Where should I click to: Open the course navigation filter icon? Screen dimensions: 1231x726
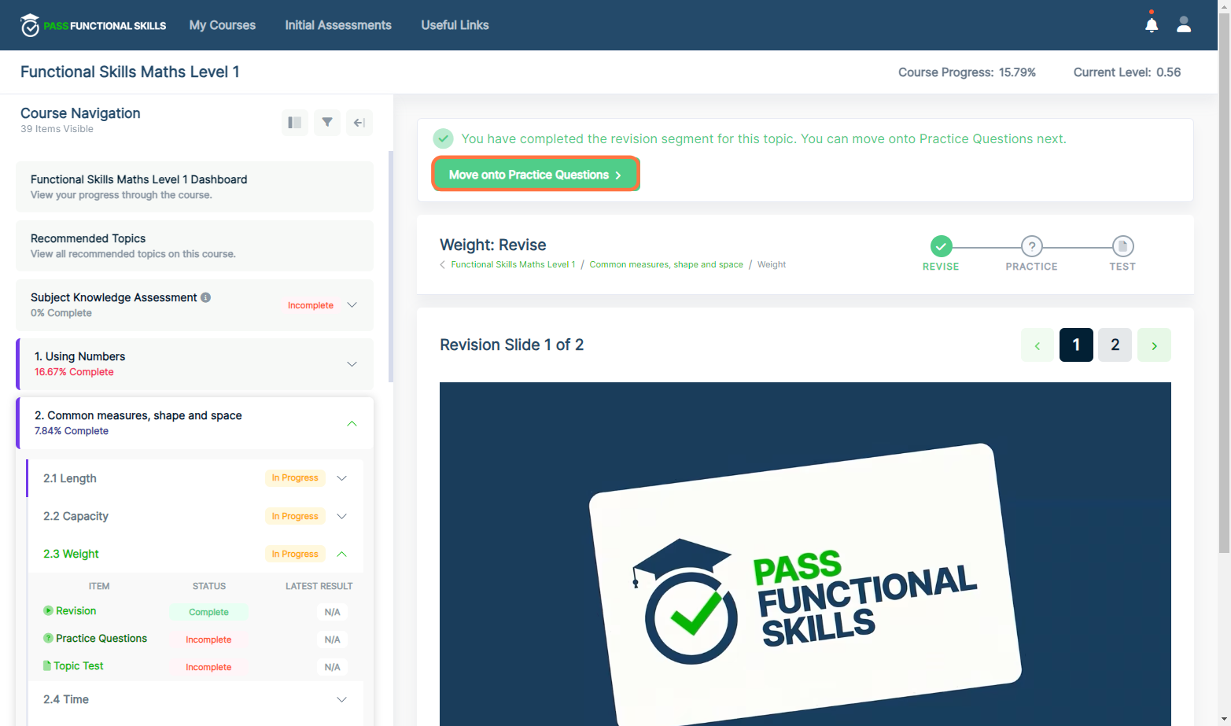pyautogui.click(x=327, y=123)
